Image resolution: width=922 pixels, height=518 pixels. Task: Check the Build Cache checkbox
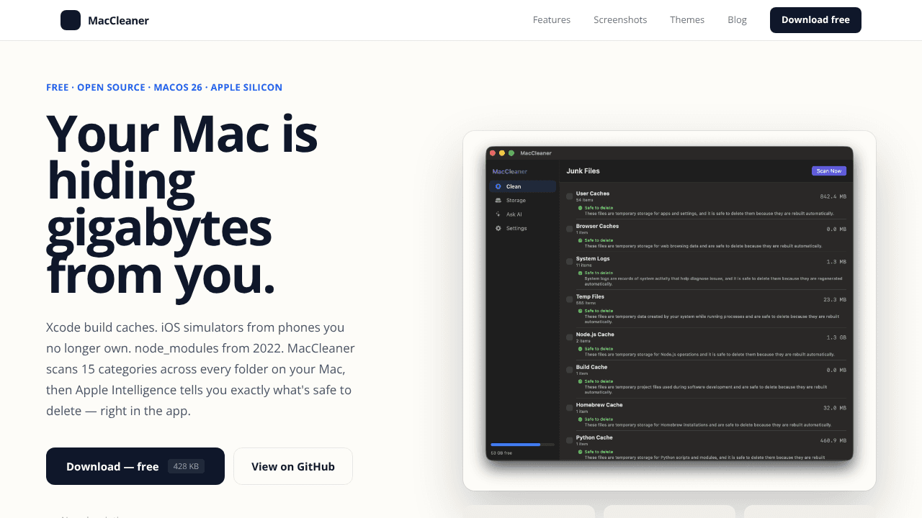click(x=569, y=370)
